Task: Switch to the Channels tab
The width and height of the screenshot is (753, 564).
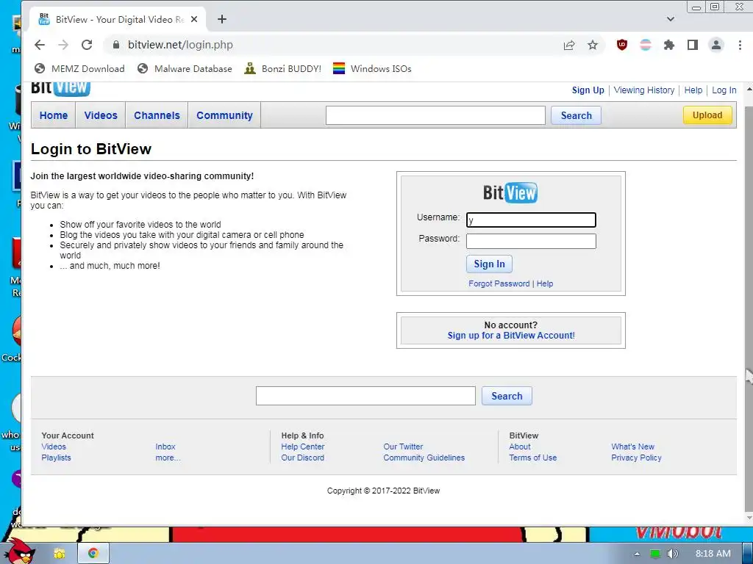Action: point(157,115)
